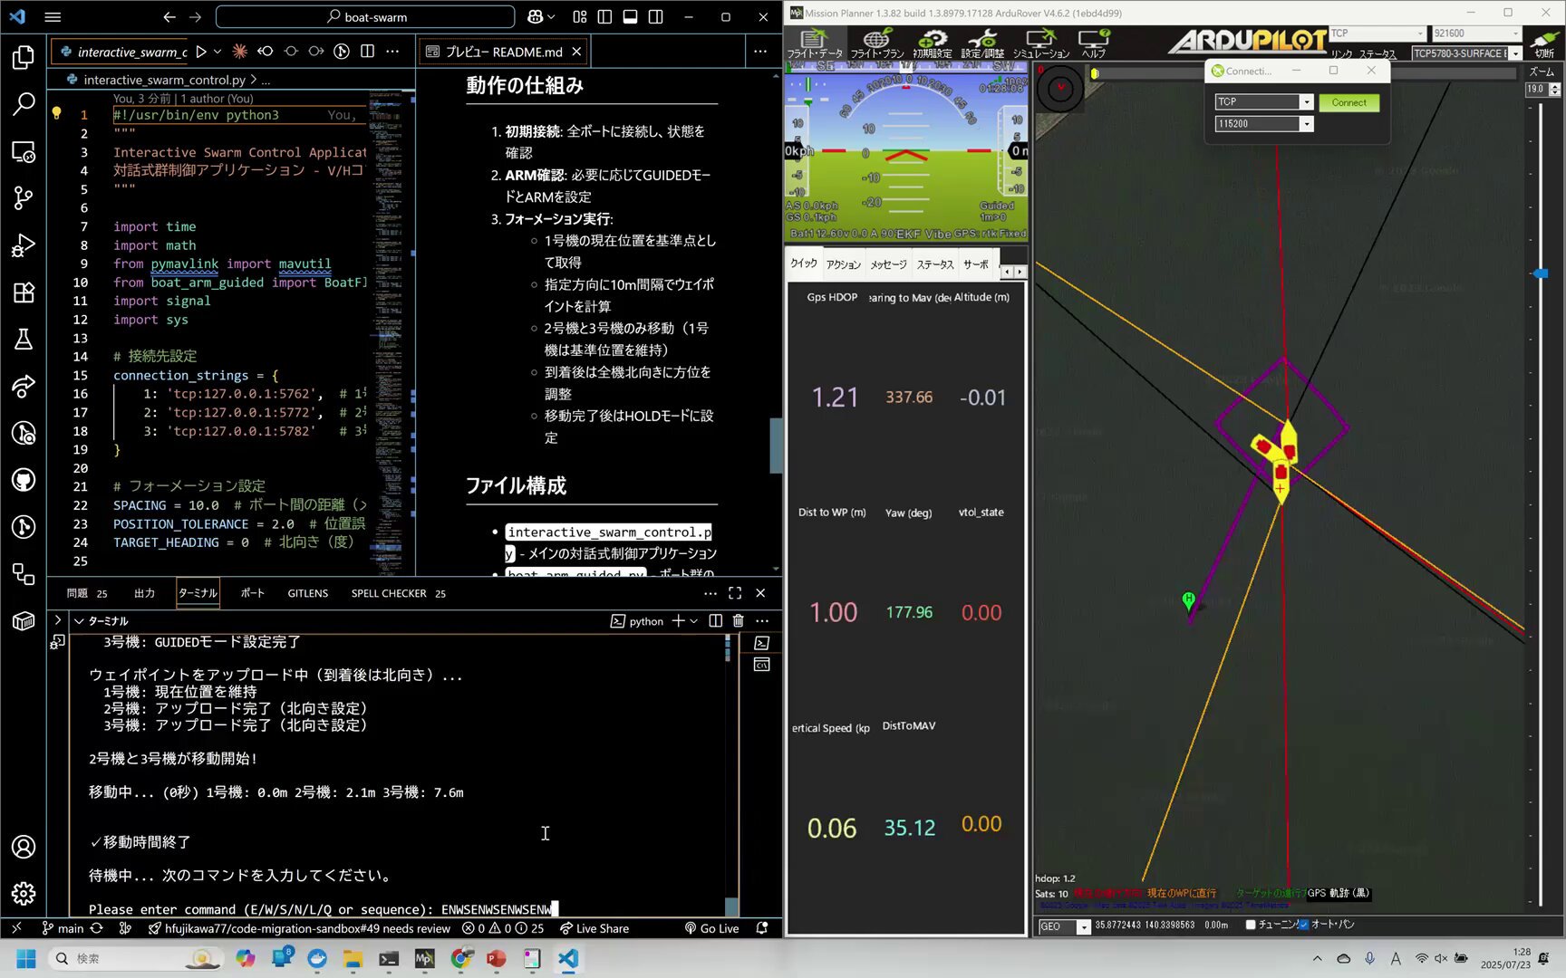Click the green Connect button
1566x978 pixels.
click(1348, 102)
